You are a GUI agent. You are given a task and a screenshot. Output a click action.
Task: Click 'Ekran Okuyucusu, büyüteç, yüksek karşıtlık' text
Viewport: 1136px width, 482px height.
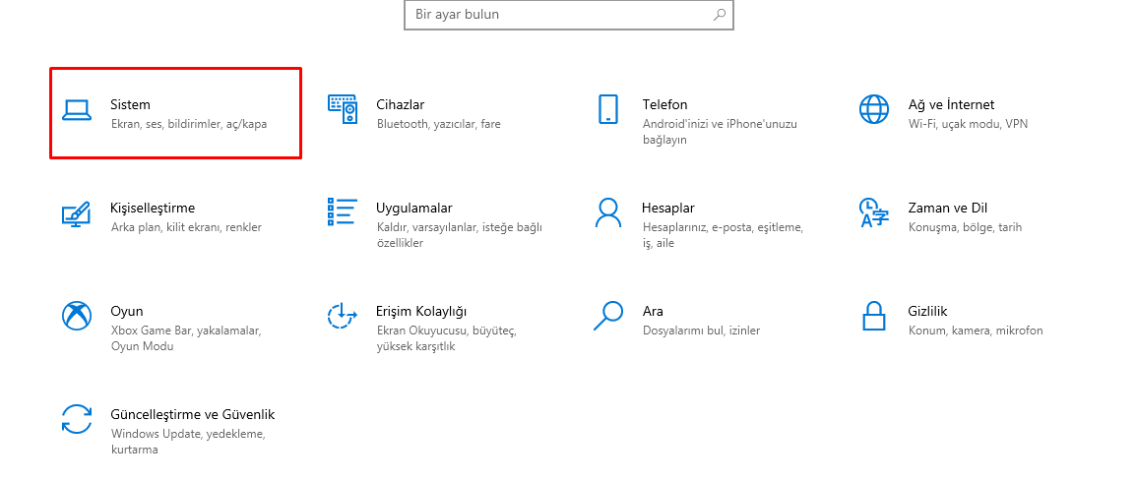coord(446,338)
